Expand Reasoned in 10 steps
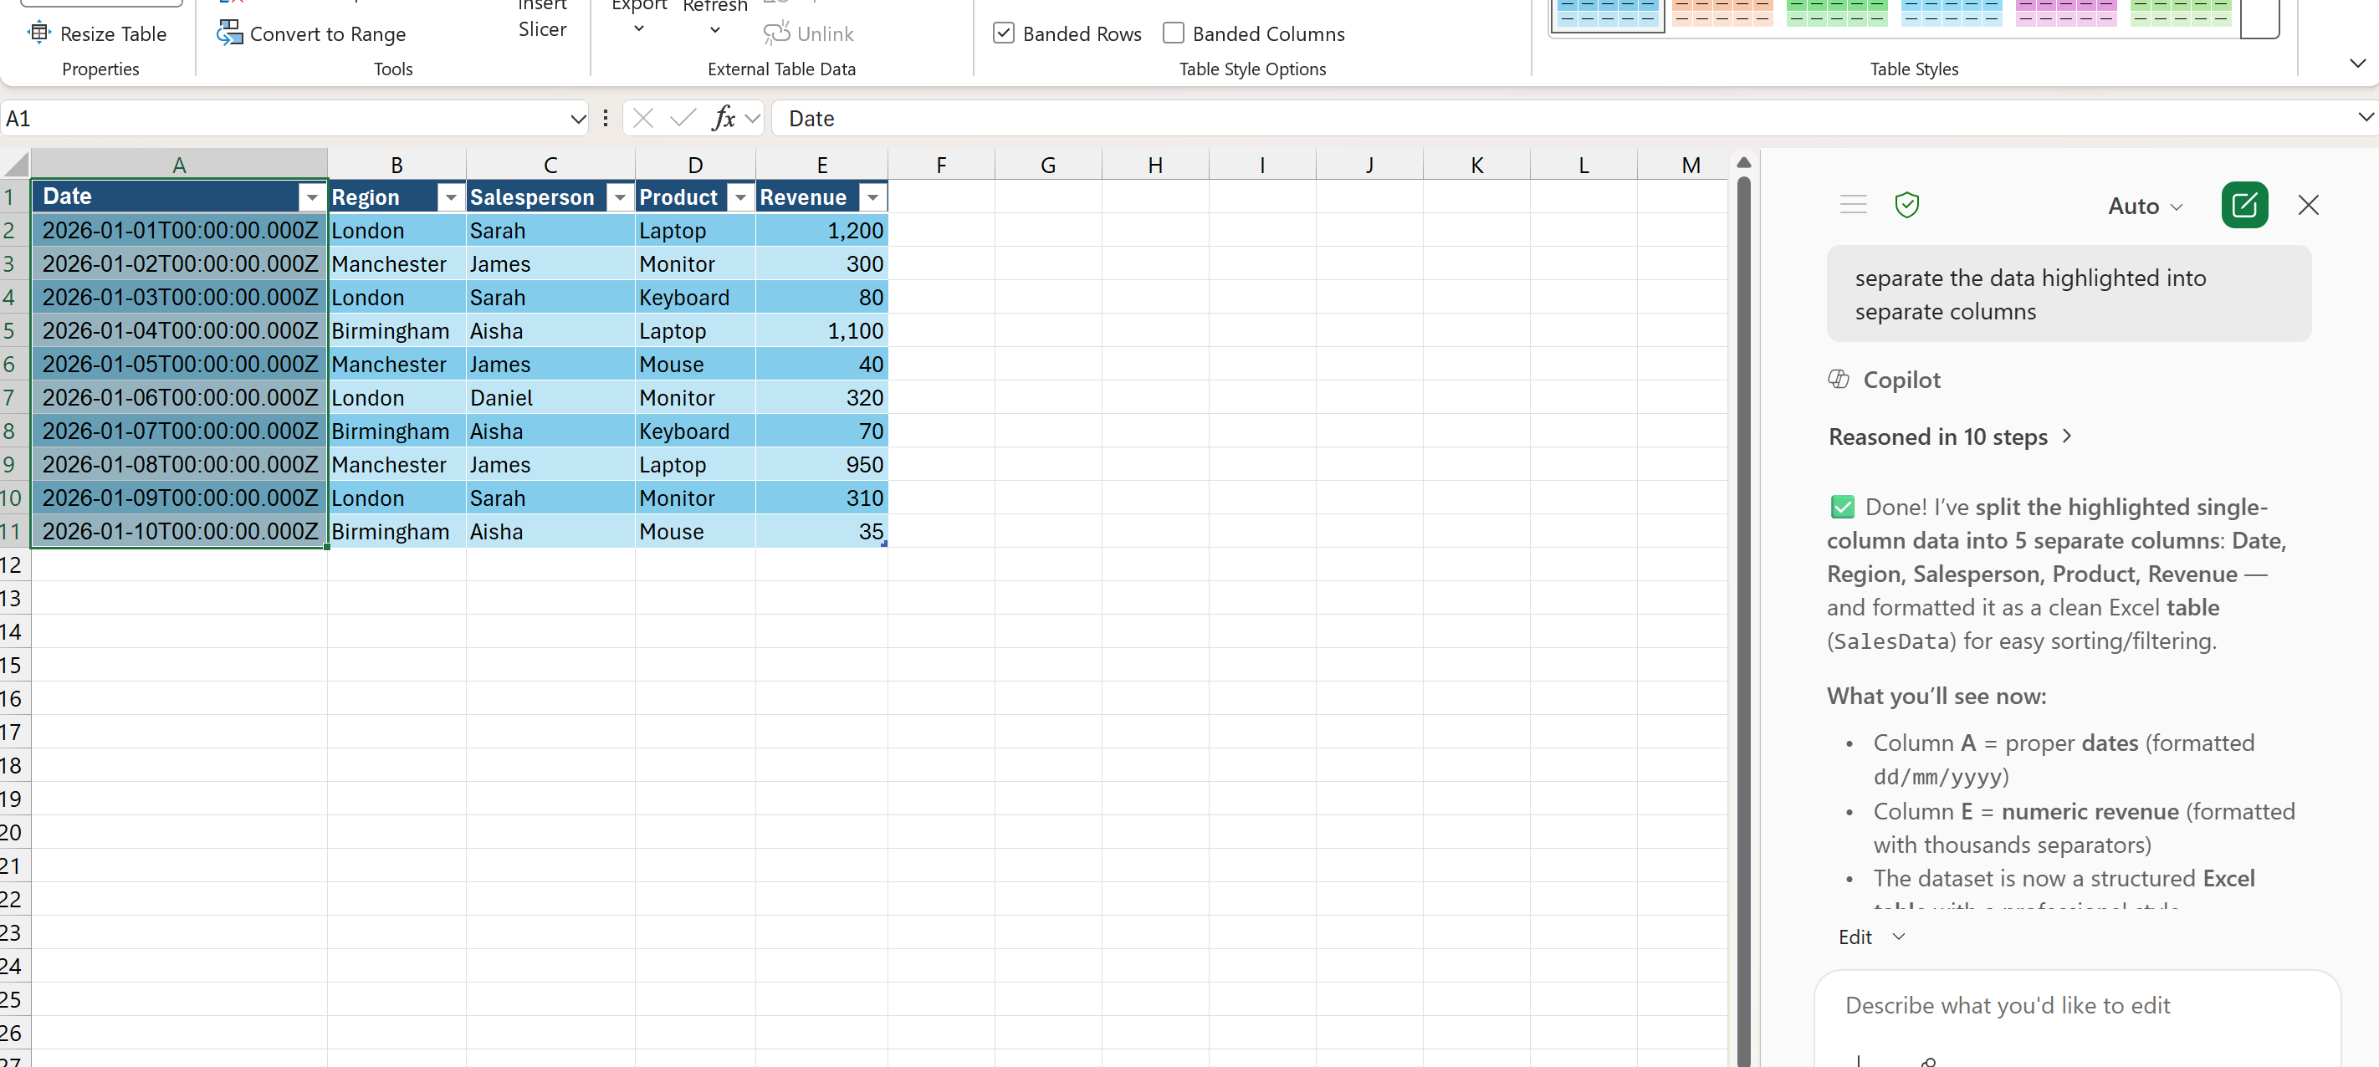 pyautogui.click(x=1949, y=436)
